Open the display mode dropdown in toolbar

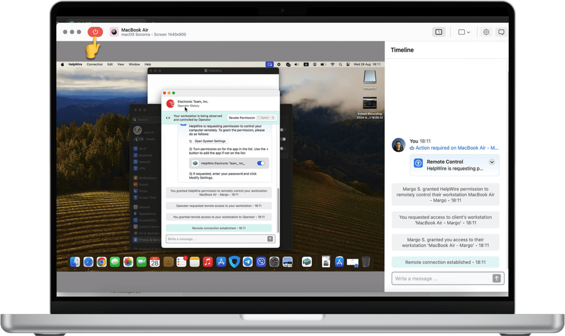pos(464,32)
